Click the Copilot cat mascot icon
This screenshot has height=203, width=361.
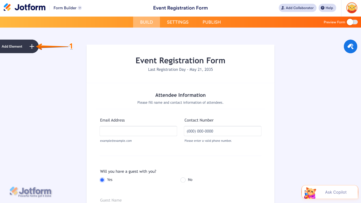[x=309, y=192]
